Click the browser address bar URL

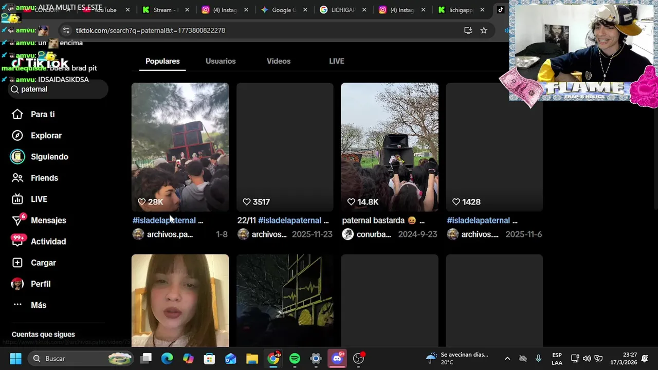pos(151,30)
